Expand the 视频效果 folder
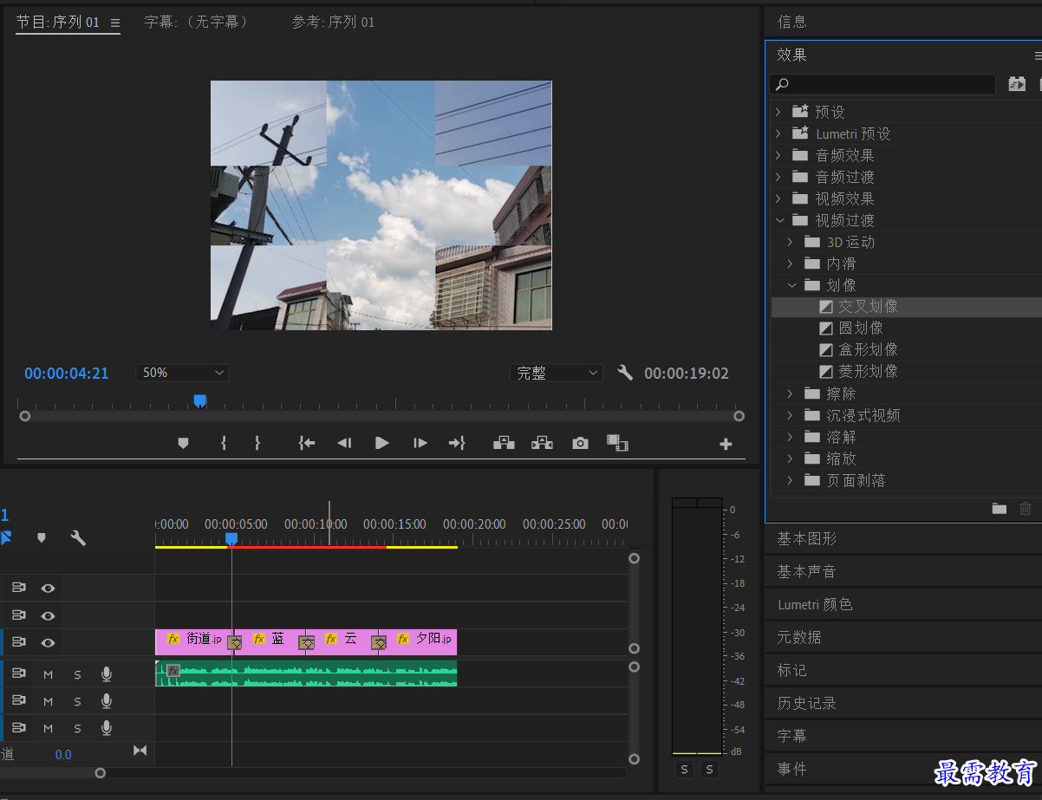 778,198
